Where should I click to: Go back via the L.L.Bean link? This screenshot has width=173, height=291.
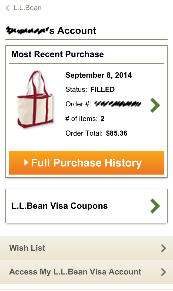27,8
